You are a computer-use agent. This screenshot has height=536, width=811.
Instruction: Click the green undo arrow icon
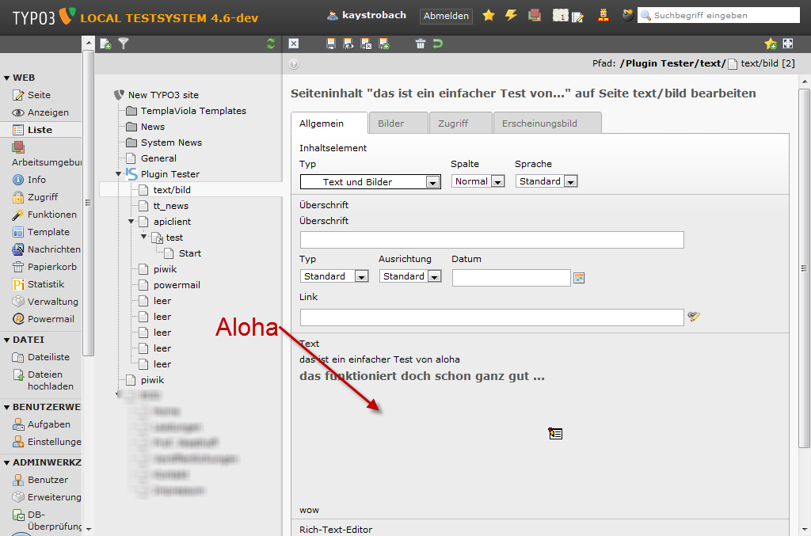tap(438, 44)
